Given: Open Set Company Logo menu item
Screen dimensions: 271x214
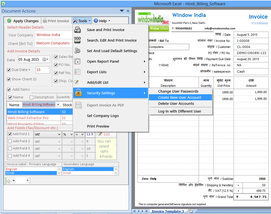Looking at the screenshot, I should tap(111, 116).
